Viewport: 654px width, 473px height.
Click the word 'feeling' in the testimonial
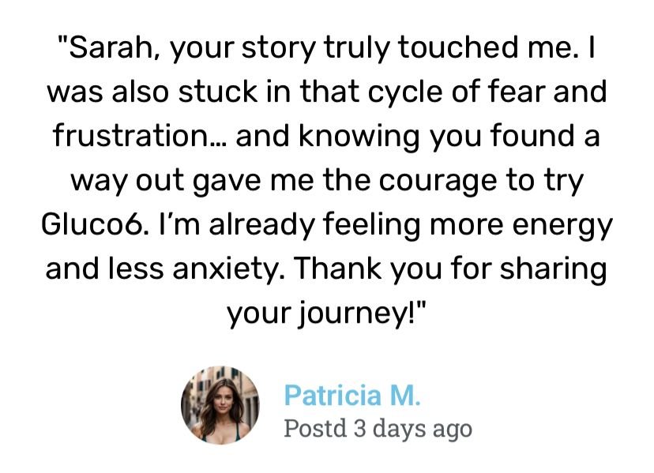(371, 225)
